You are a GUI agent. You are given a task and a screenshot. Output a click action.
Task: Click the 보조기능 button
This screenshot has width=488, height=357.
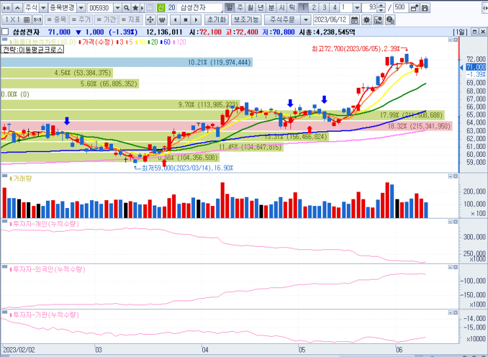[246, 20]
